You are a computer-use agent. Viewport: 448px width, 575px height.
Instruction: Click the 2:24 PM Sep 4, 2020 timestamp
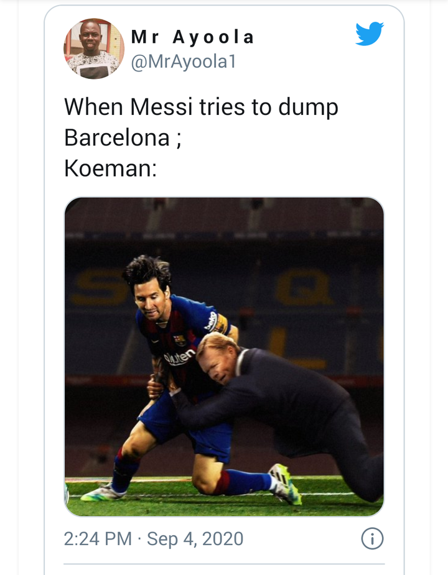click(x=154, y=538)
